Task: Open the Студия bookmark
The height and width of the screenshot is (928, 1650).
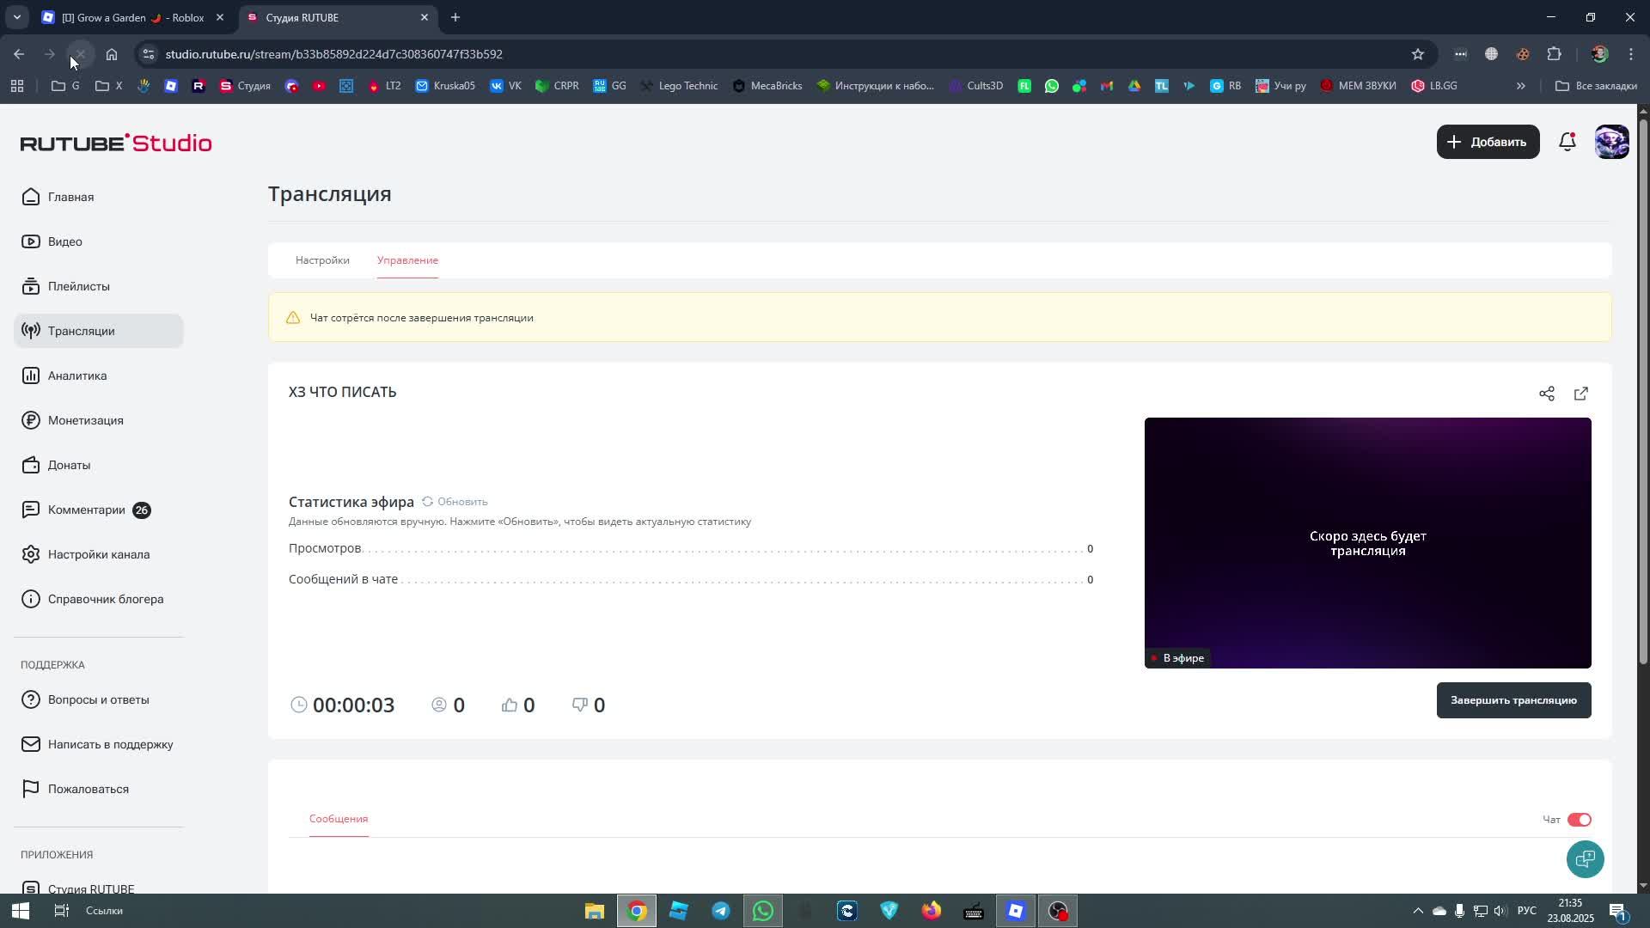Action: click(x=245, y=86)
